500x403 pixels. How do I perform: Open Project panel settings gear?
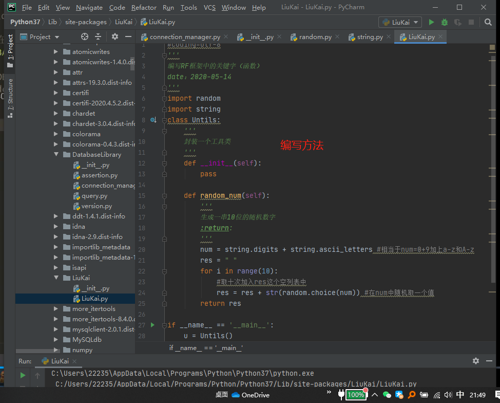tap(115, 37)
